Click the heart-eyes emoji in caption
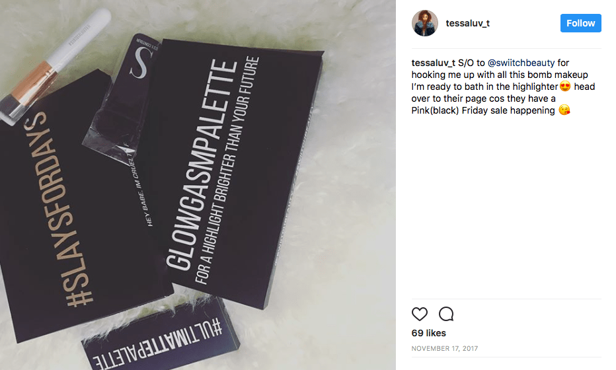 (565, 87)
